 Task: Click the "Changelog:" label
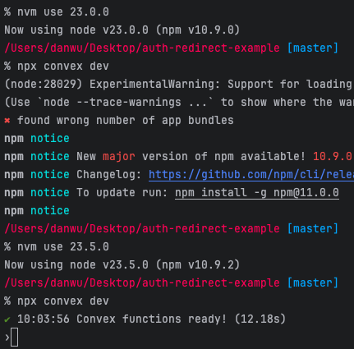pos(109,175)
